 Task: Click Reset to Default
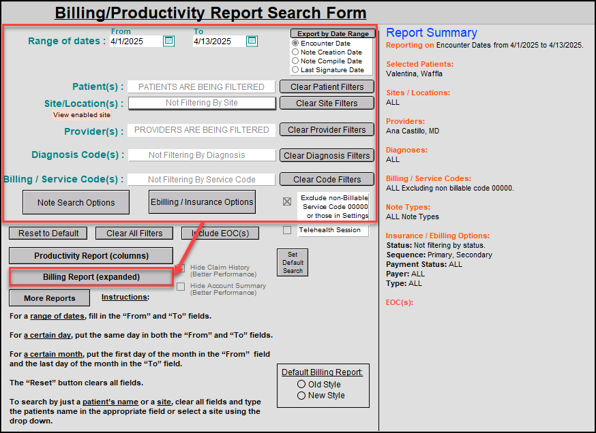pos(48,233)
